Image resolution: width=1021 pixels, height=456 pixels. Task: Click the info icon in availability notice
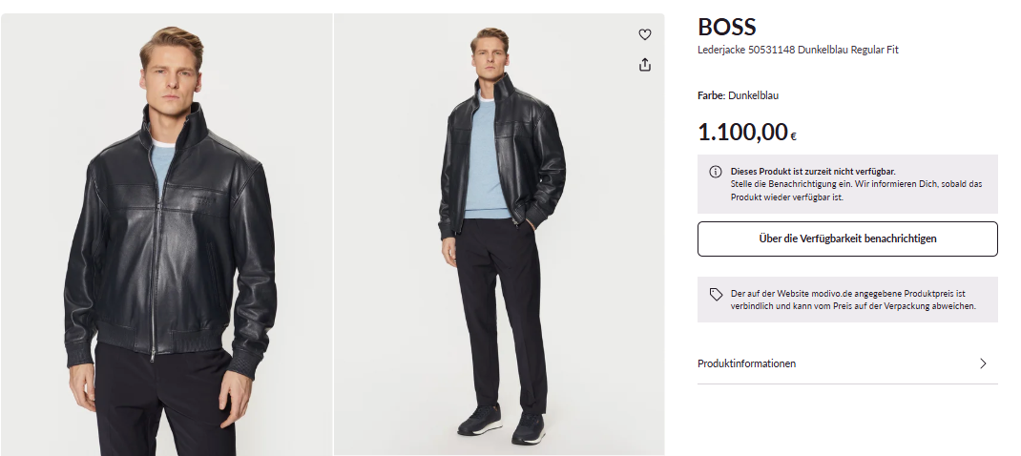click(x=715, y=172)
